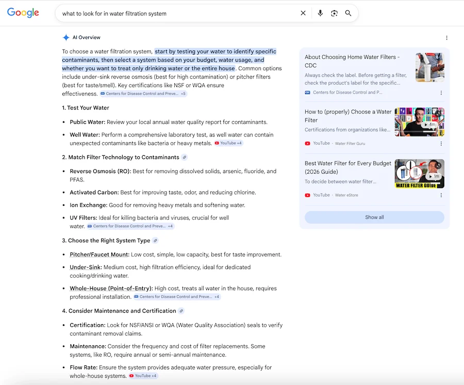Open AI Overview three-dot options menu
Screen dimensions: 464x385
click(446, 38)
